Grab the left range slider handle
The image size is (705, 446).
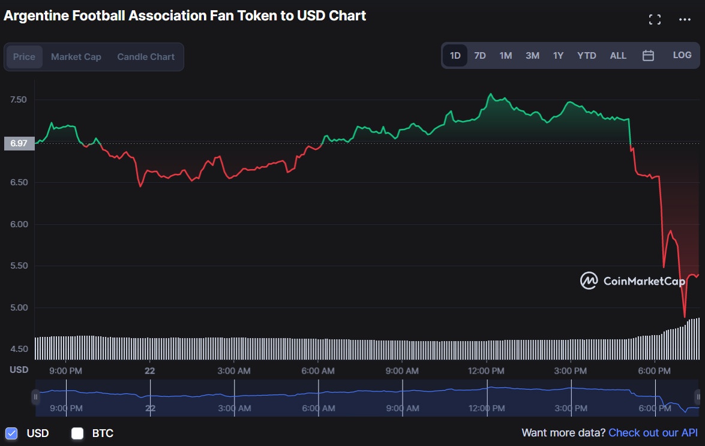[x=36, y=397]
